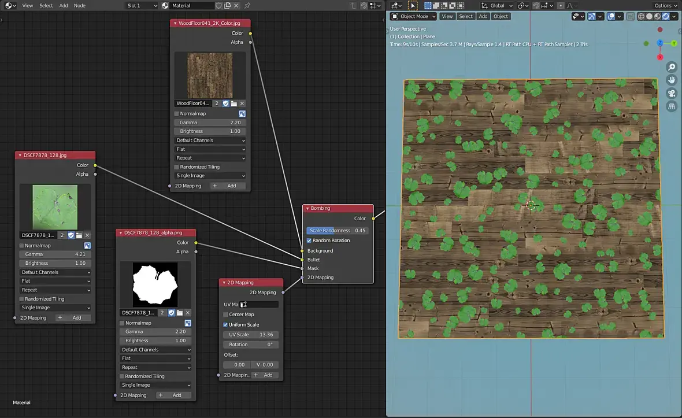The image size is (682, 418).
Task: Open the Node menu in node editor
Action: pyautogui.click(x=80, y=6)
